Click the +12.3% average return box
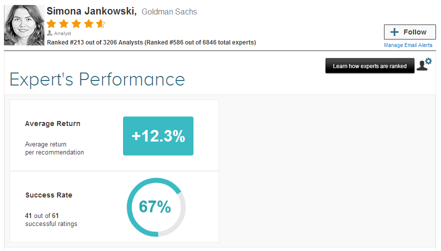Image resolution: width=441 pixels, height=251 pixels. (158, 136)
